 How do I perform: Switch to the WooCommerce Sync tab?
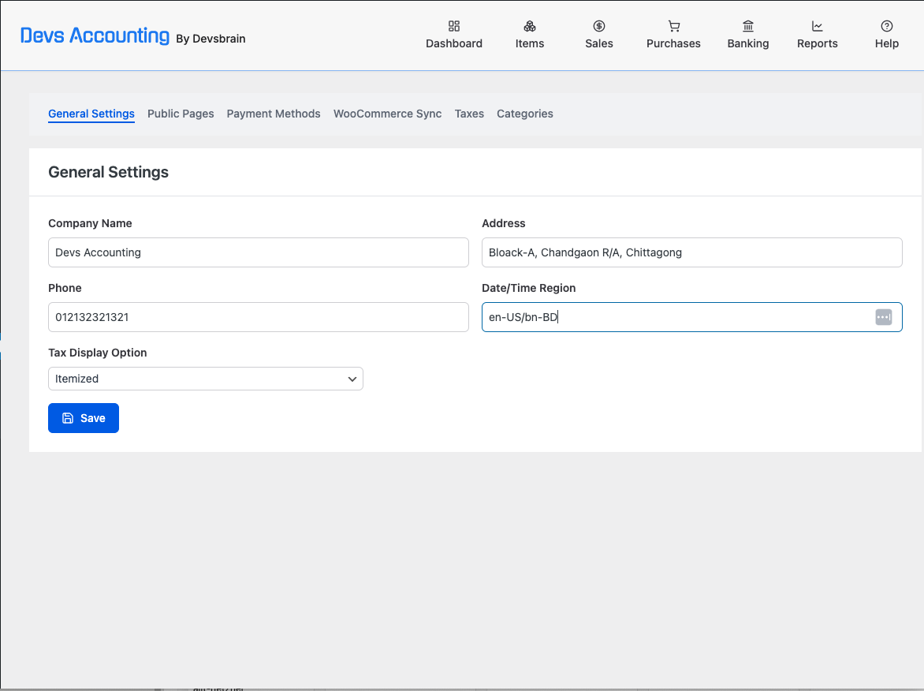pyautogui.click(x=387, y=114)
